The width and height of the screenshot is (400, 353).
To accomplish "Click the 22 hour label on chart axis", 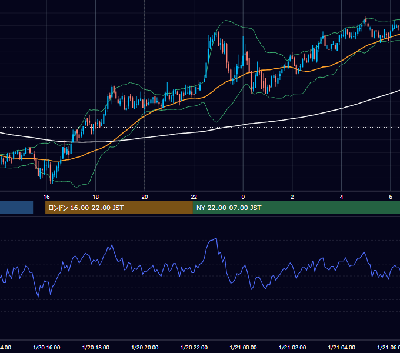I will point(194,197).
